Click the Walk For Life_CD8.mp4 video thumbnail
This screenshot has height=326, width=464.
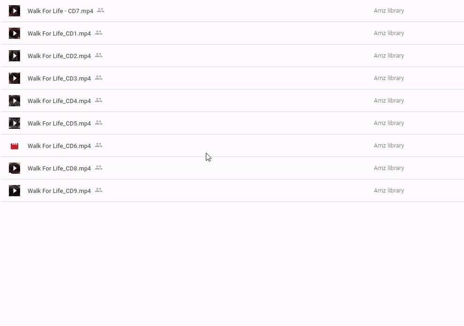point(14,168)
